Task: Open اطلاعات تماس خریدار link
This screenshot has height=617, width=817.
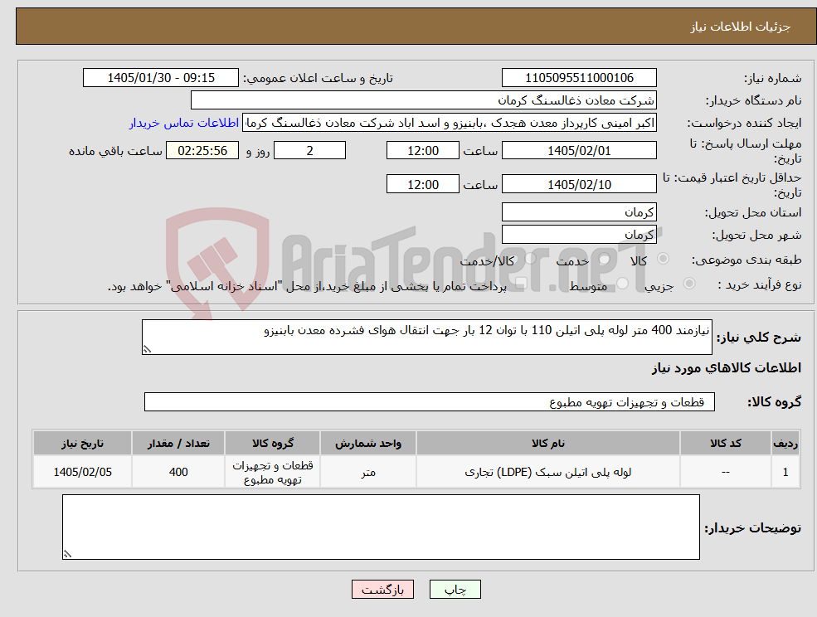Action: coord(184,123)
